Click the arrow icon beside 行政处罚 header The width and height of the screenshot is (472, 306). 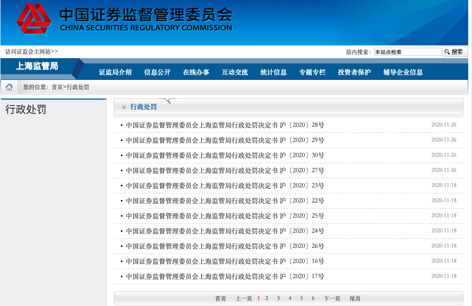click(x=124, y=107)
